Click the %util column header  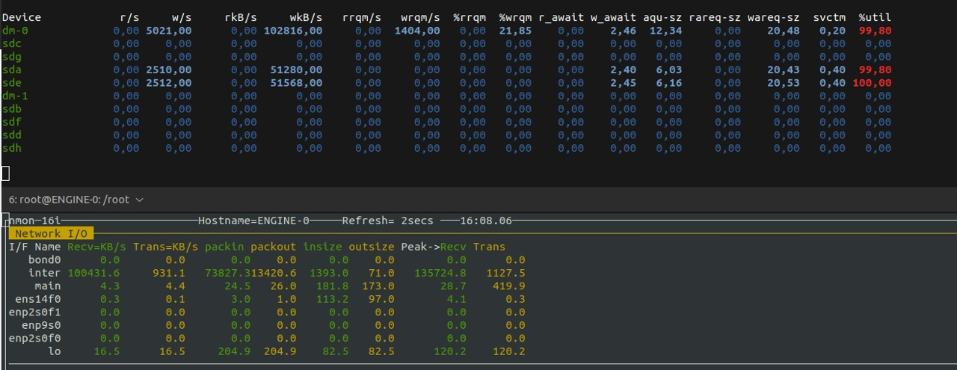pyautogui.click(x=875, y=17)
